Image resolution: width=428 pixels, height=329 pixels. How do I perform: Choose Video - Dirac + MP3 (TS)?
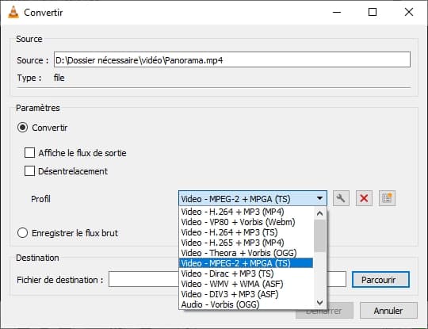246,274
